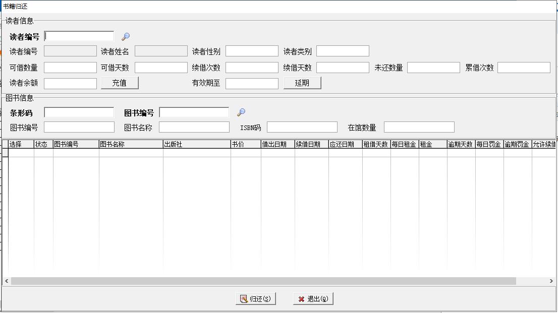Click the 可借天数 field
The image size is (558, 313).
point(161,68)
